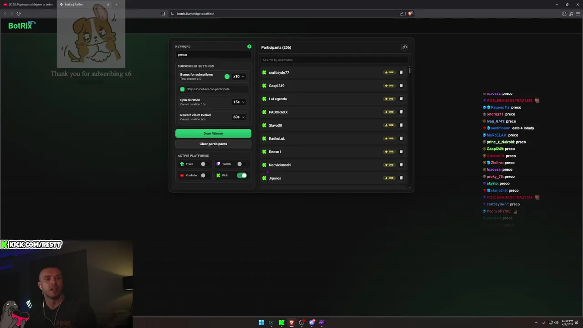Open subscriber bonus x10 dropdown
The image size is (583, 328).
pos(239,77)
